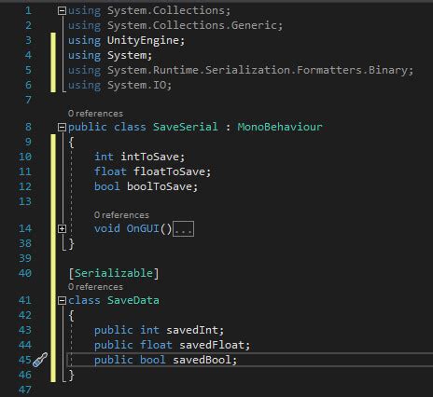Click 'System;' on line 4

coord(130,55)
